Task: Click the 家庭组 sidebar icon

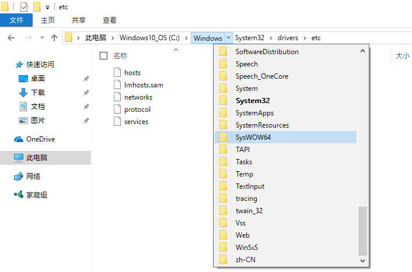Action: tap(19, 195)
